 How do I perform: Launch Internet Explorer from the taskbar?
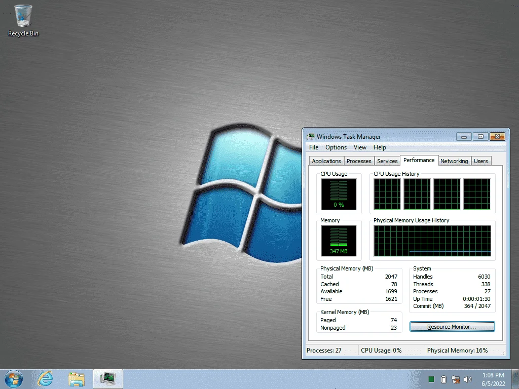click(45, 379)
